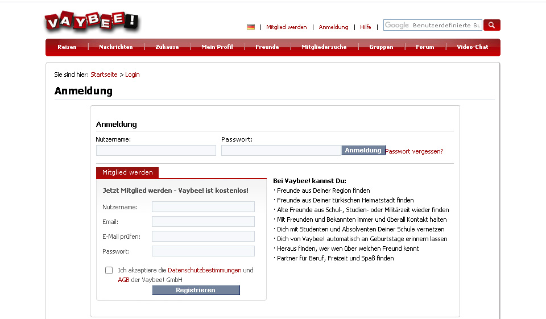Click 'Partner für Beruf, Freizeit und Spaß finden'
This screenshot has width=546, height=319.
336,258
